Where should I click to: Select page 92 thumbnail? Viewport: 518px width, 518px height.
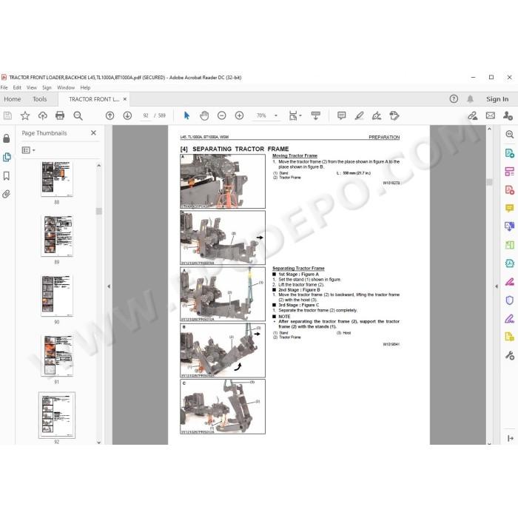pyautogui.click(x=57, y=415)
